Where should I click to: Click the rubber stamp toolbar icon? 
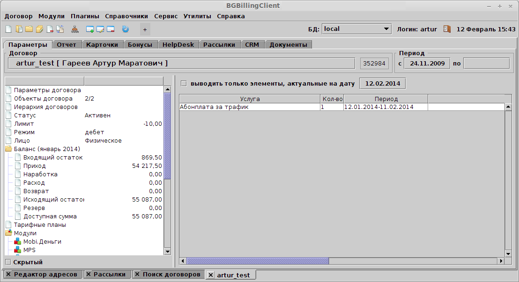tap(75, 29)
